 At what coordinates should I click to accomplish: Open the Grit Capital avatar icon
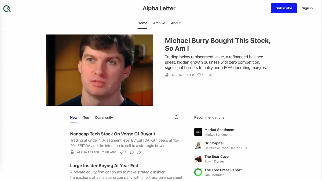pos(198,145)
